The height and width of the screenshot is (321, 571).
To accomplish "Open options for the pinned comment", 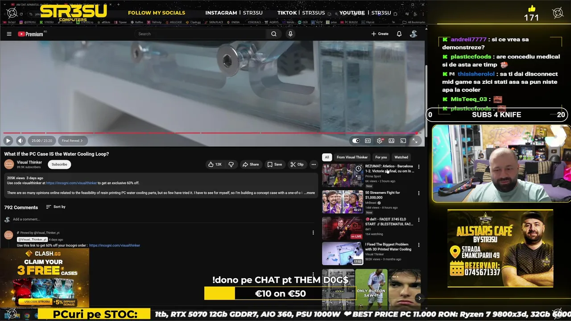I will [313, 233].
